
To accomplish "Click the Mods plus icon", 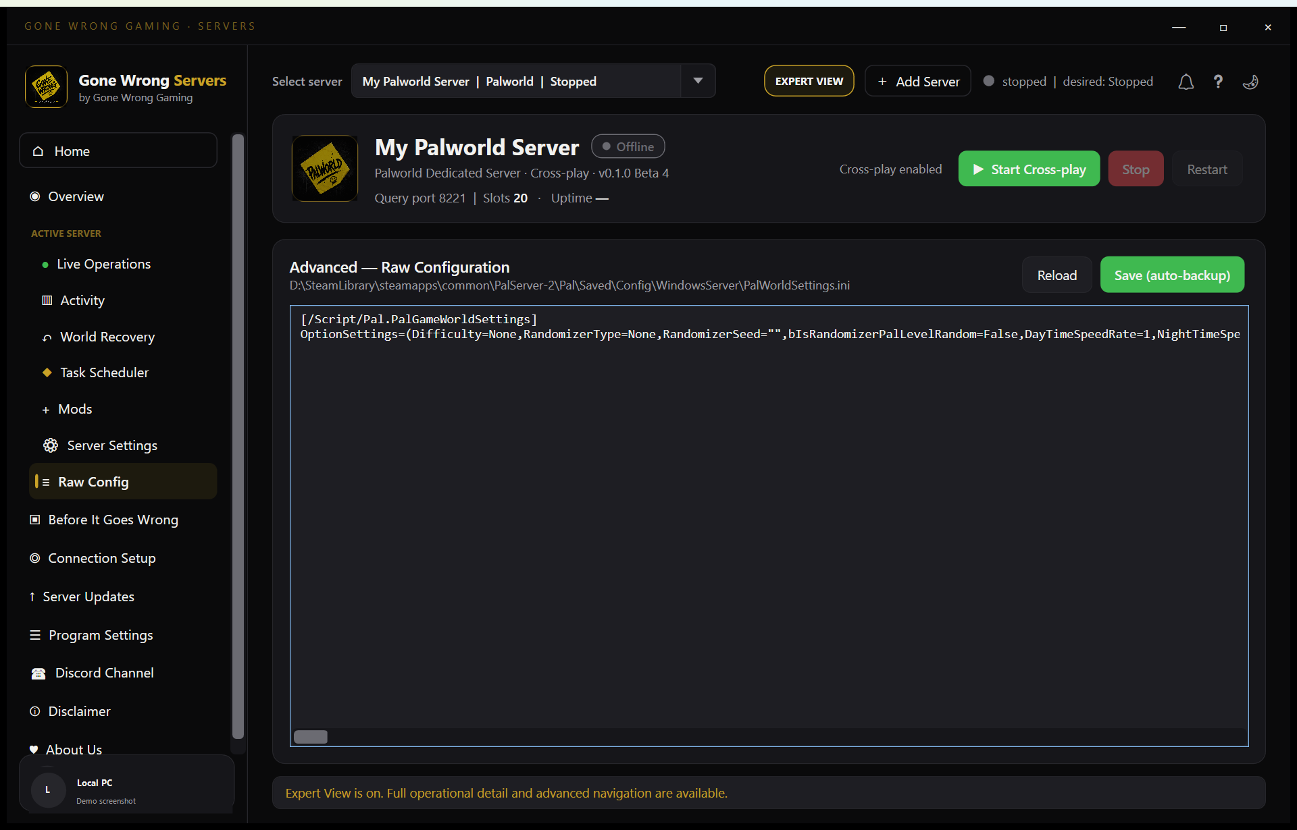I will 46,410.
